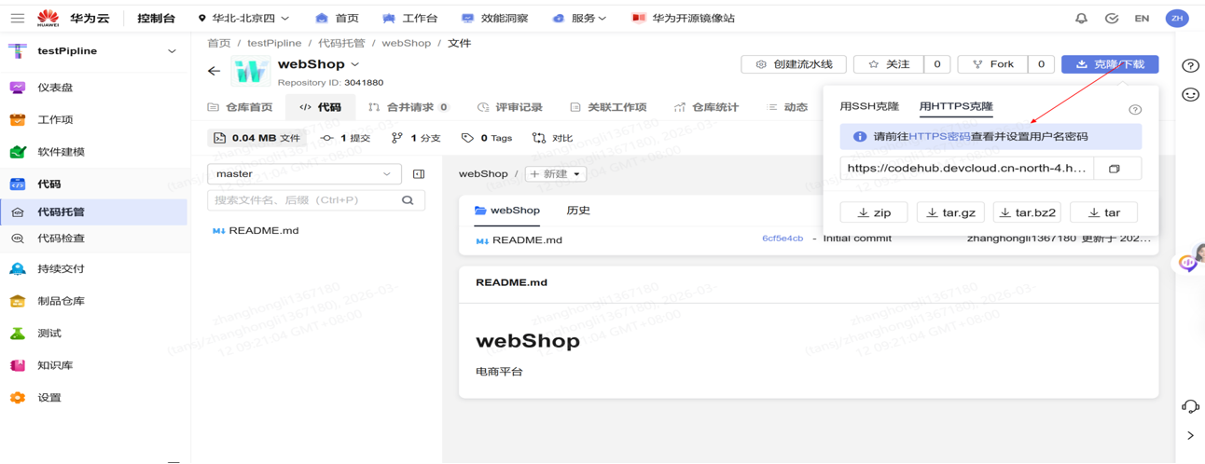Download the tar.bz2 archive

1027,212
